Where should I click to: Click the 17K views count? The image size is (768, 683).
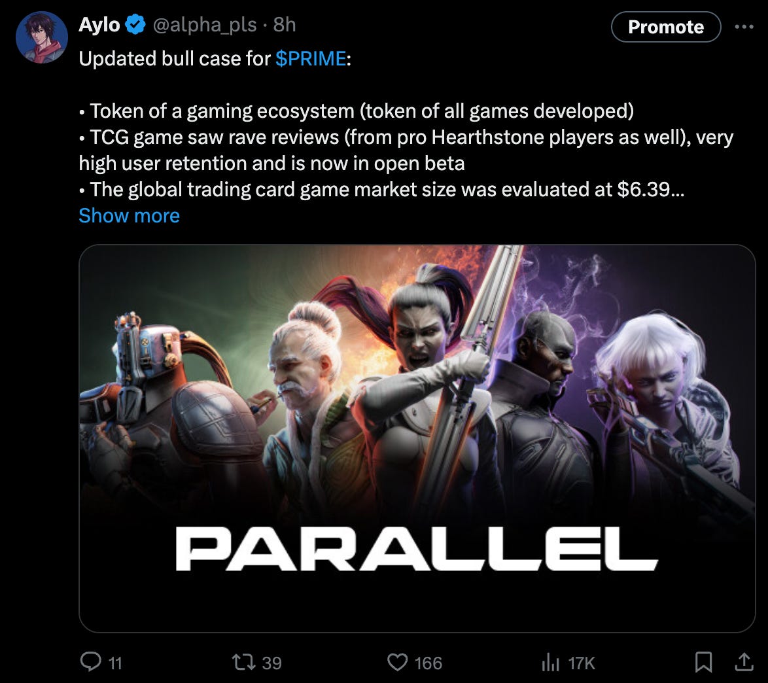(x=582, y=663)
